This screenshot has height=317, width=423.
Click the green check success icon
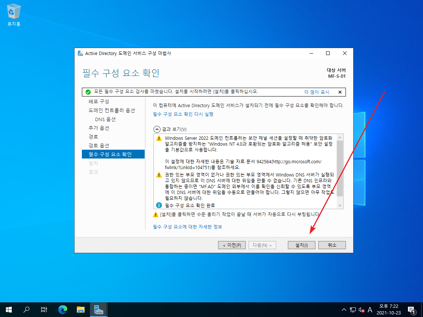click(x=88, y=92)
